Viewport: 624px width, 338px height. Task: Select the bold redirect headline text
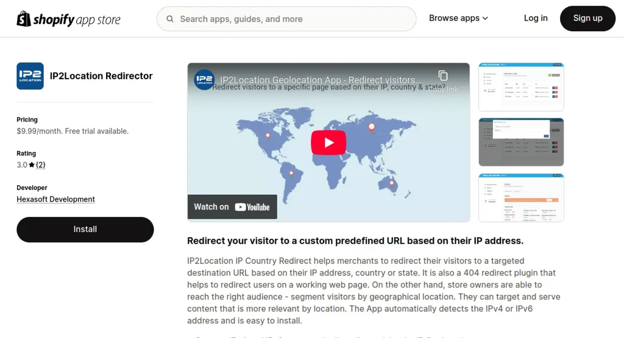pos(355,241)
